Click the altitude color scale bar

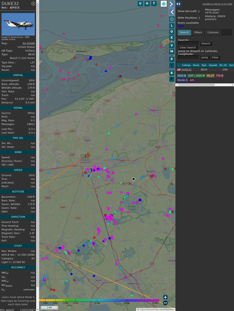(99, 300)
